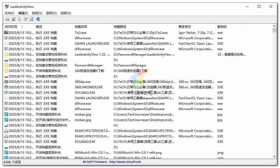Click the folder icon for 360极速浏览器X下载
The width and height of the screenshot is (280, 168).
[6, 71]
